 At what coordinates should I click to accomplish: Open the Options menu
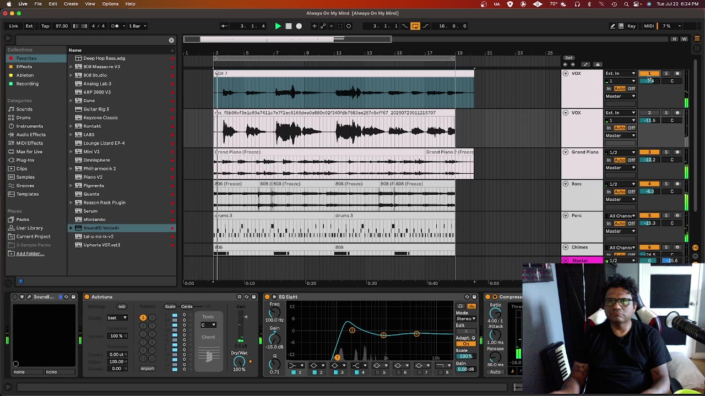pyautogui.click(x=110, y=4)
